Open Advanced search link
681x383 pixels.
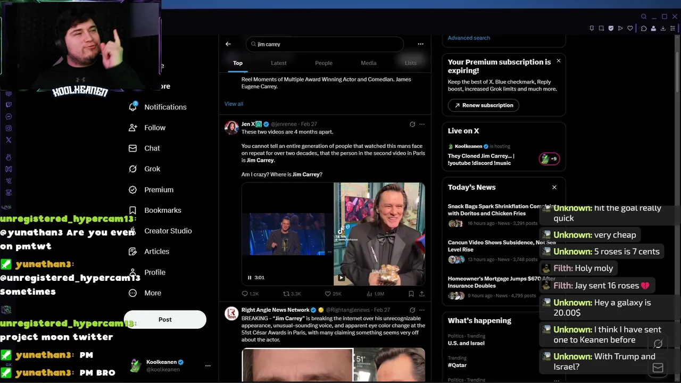[x=469, y=38]
